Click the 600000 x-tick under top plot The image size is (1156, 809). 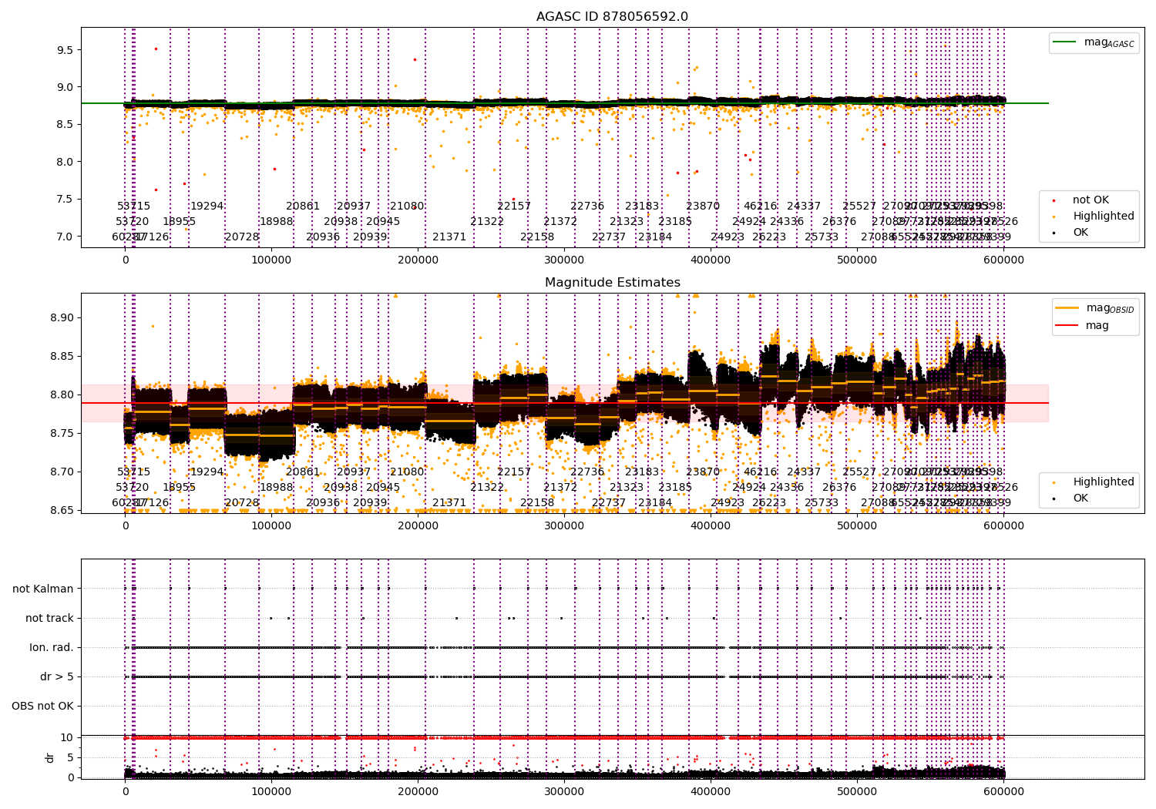pyautogui.click(x=1004, y=260)
